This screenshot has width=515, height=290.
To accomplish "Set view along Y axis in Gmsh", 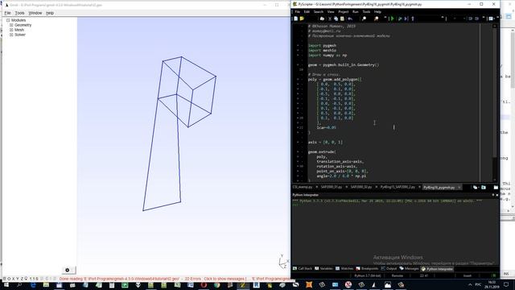I will [x=18, y=279].
